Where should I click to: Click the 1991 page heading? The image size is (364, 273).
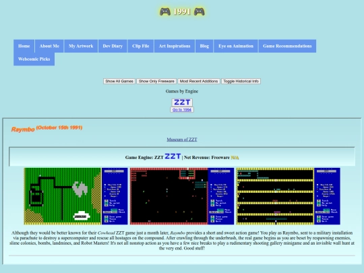coord(182,11)
